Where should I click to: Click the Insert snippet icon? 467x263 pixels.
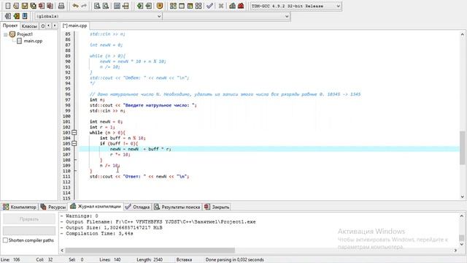[8, 16]
